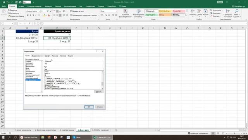Open the font size dropdown

point(45,11)
